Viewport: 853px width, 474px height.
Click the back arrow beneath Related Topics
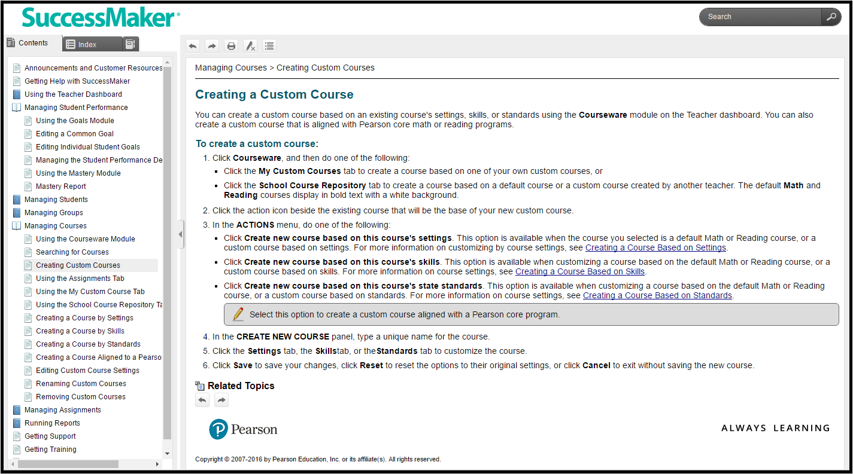202,399
